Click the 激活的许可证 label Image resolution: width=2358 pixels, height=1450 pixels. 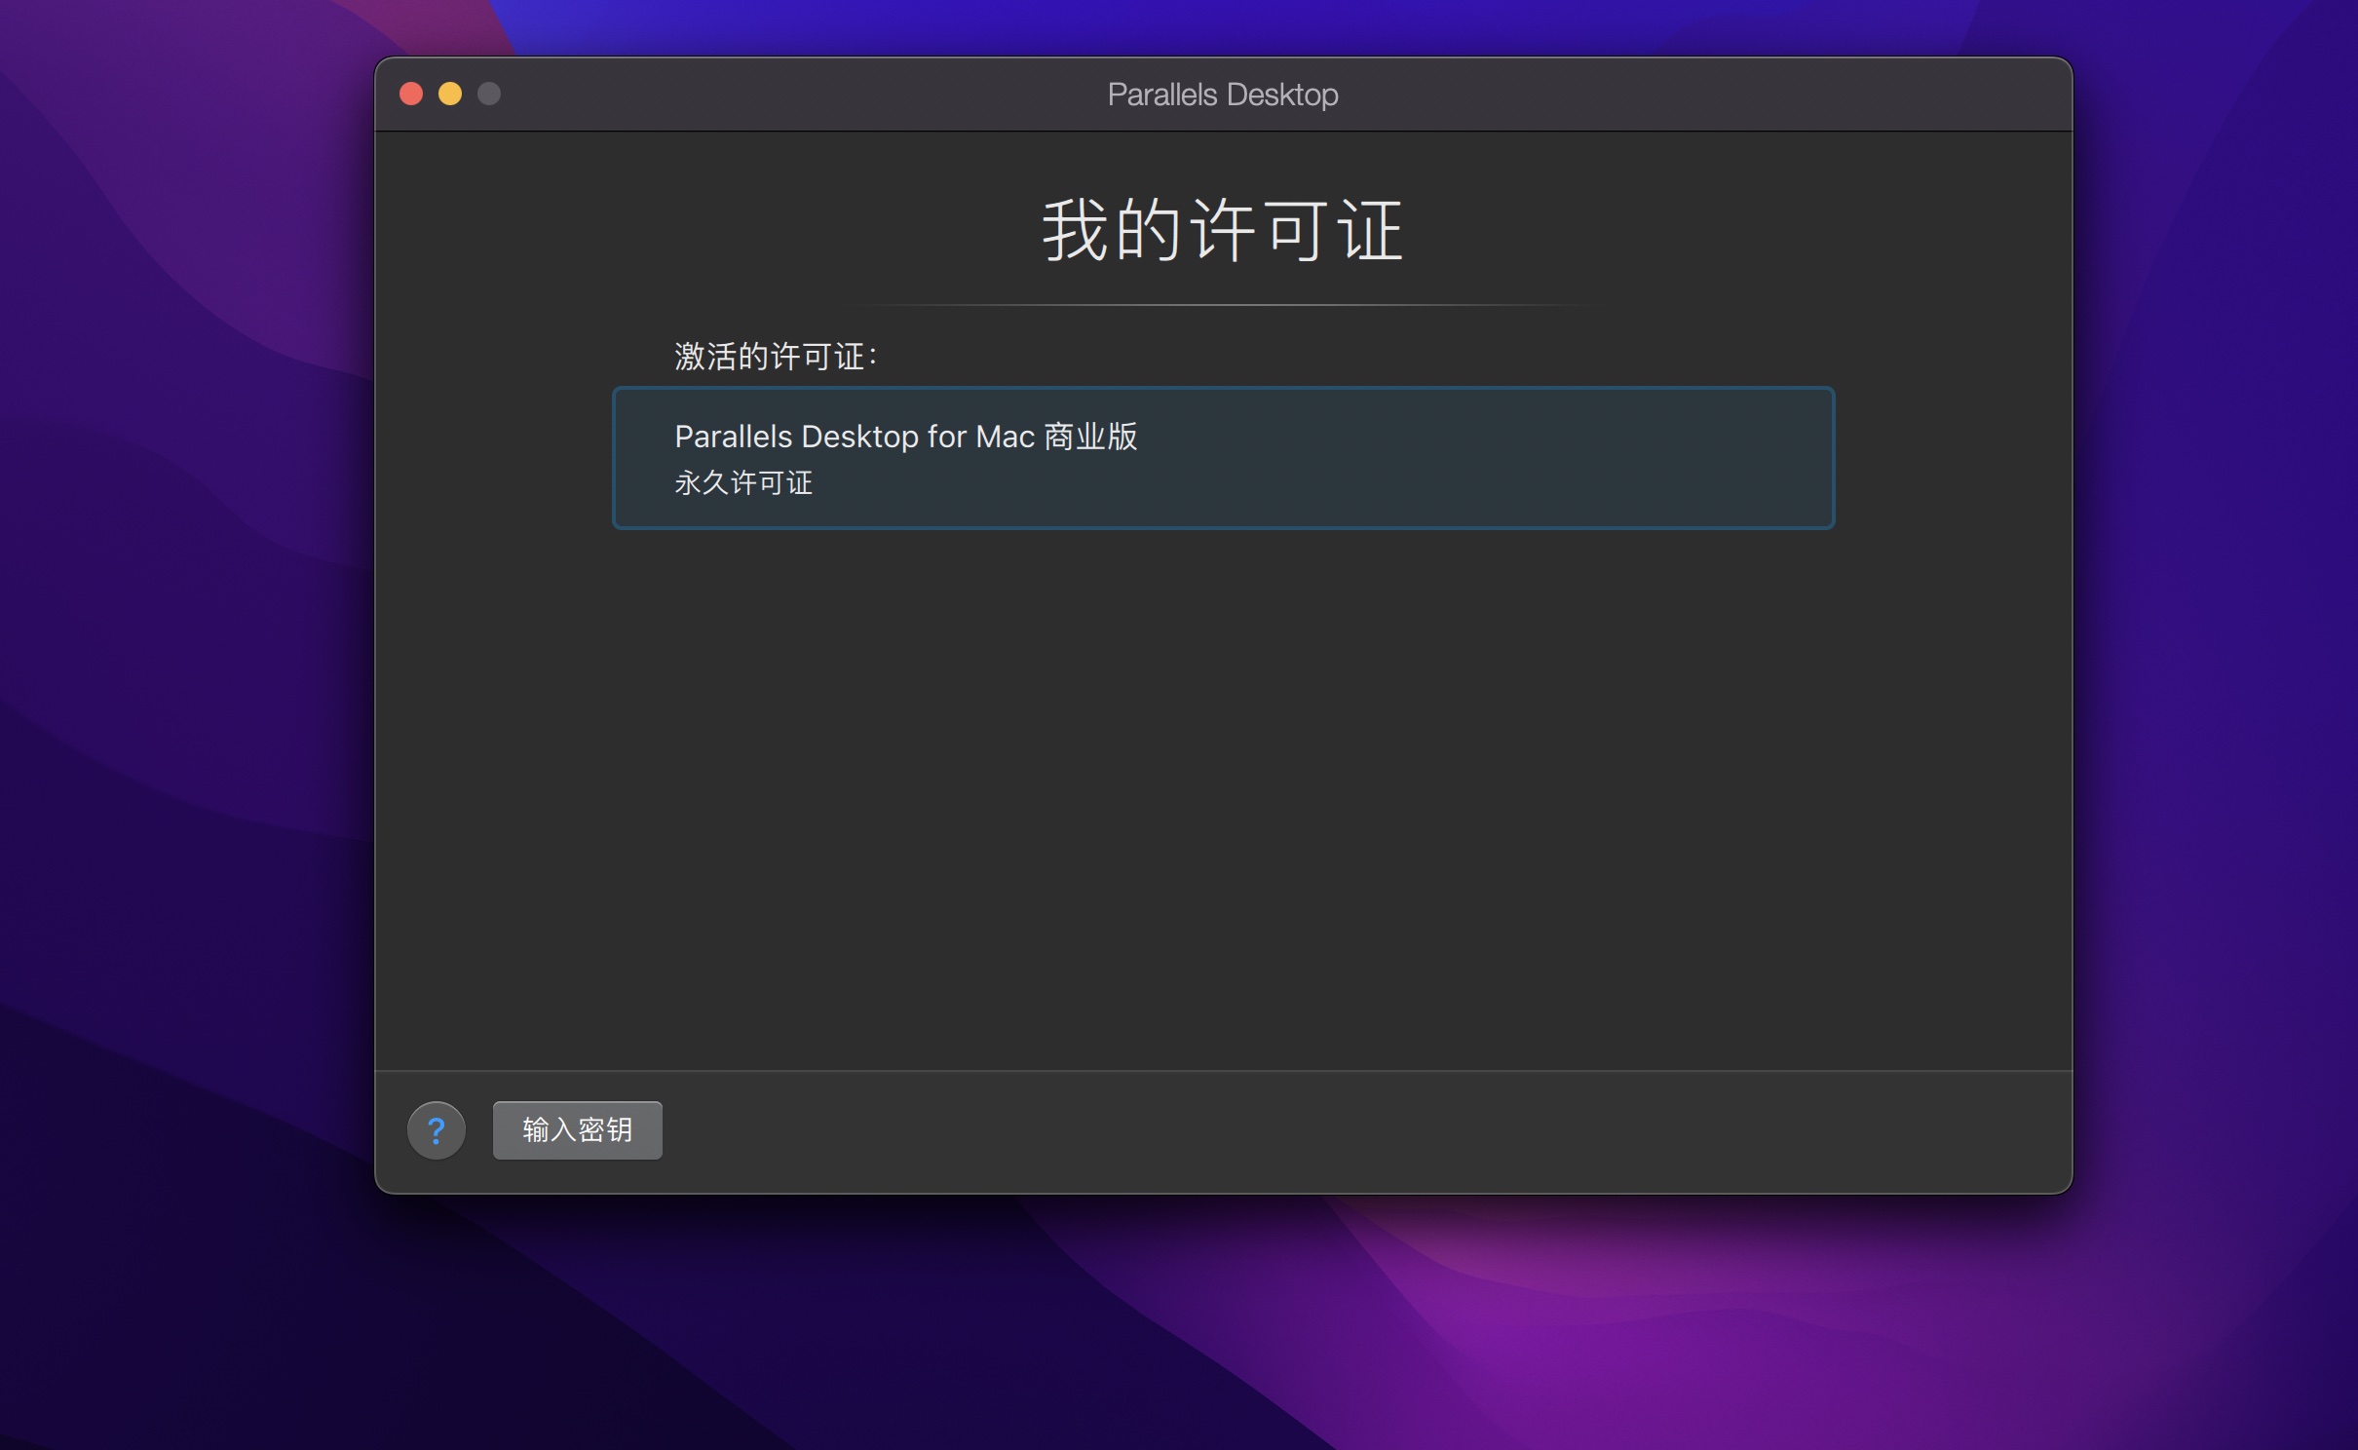[x=776, y=357]
